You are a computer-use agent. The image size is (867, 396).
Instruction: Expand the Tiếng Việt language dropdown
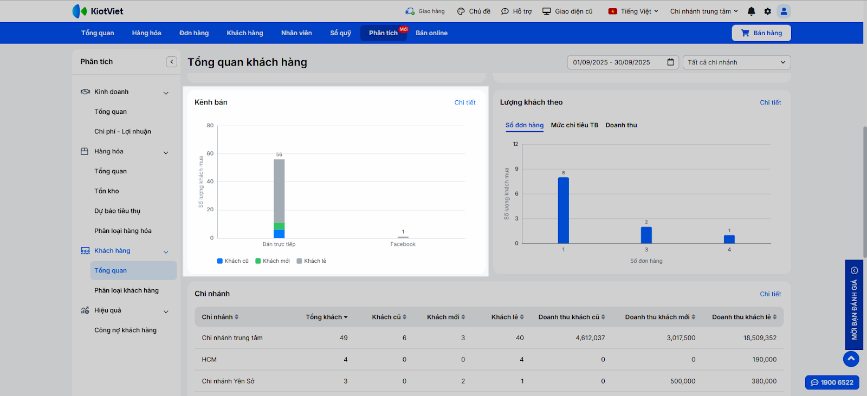633,11
